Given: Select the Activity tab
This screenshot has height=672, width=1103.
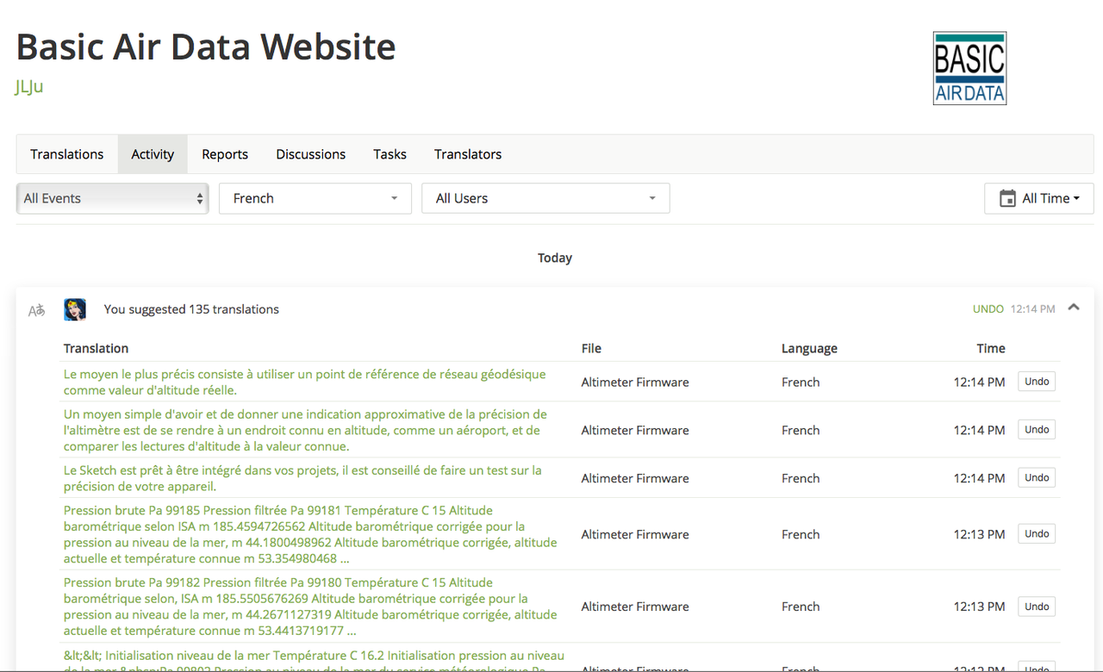Looking at the screenshot, I should coord(153,154).
